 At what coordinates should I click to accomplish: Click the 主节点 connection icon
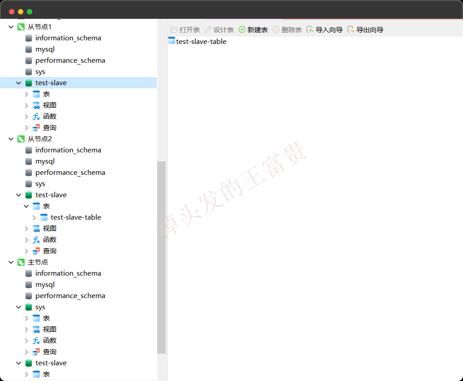pos(21,262)
